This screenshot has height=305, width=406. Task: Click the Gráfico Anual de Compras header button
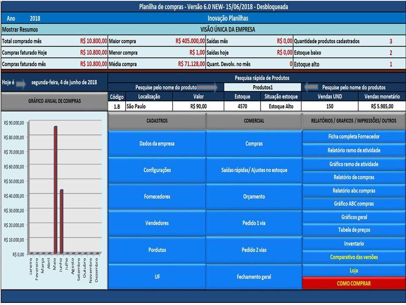[54, 101]
